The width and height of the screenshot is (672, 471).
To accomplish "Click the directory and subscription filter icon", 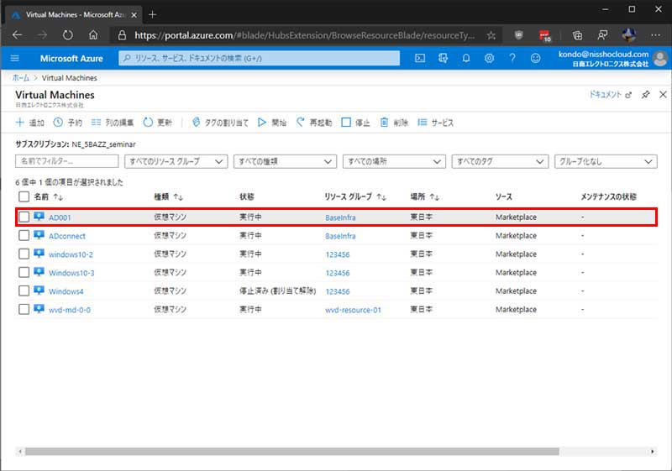I will coord(443,59).
